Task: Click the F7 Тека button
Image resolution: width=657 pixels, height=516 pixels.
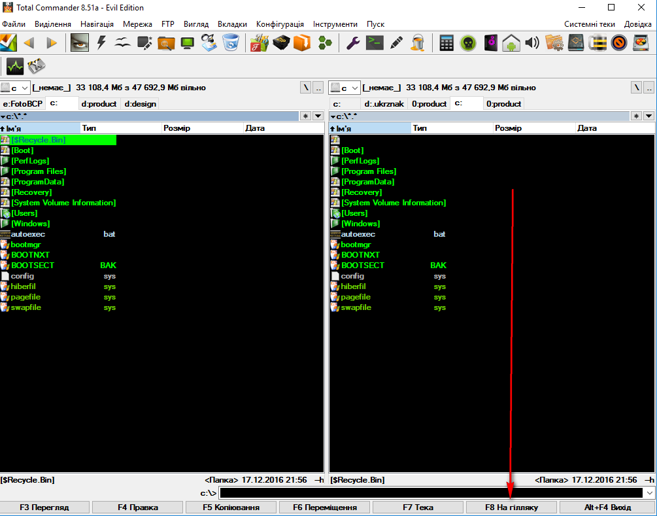Action: point(418,507)
